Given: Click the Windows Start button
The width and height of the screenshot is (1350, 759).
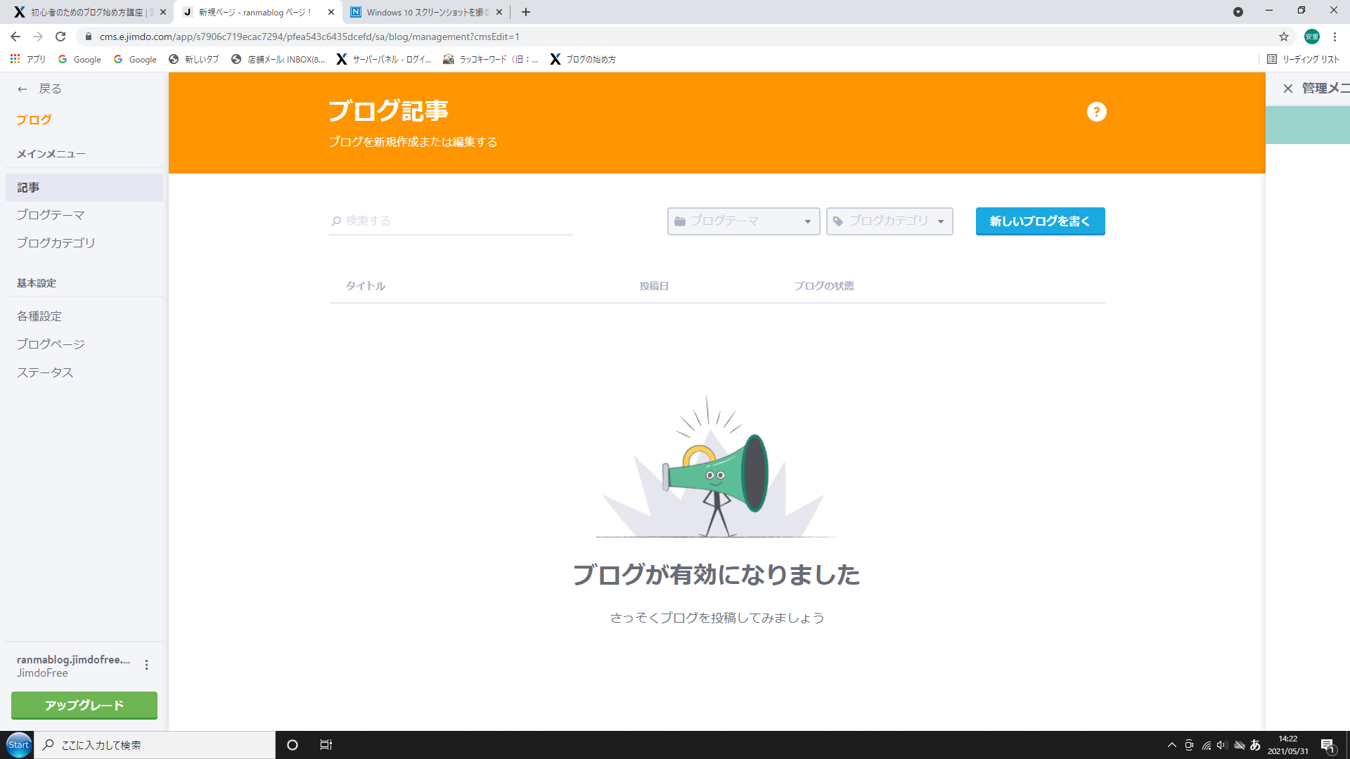Looking at the screenshot, I should [19, 745].
